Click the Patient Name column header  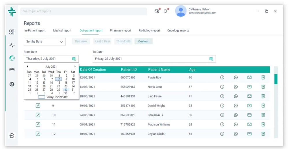[159, 70]
